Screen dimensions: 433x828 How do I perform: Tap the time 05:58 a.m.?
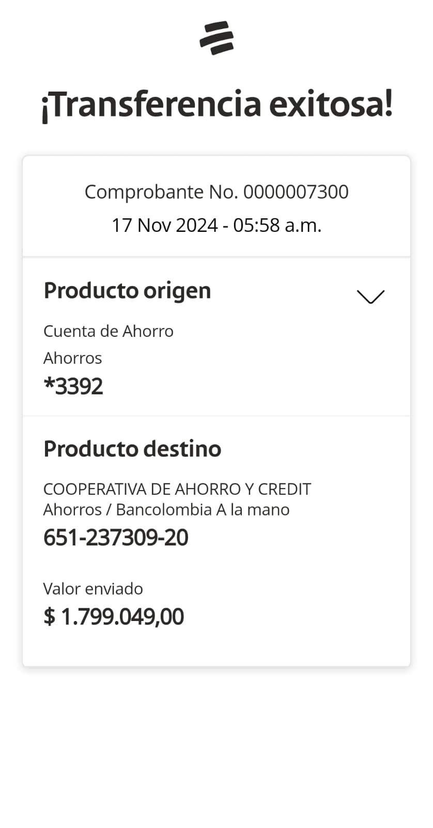[277, 226]
